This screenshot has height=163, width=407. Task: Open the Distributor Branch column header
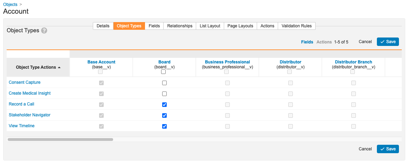click(353, 62)
